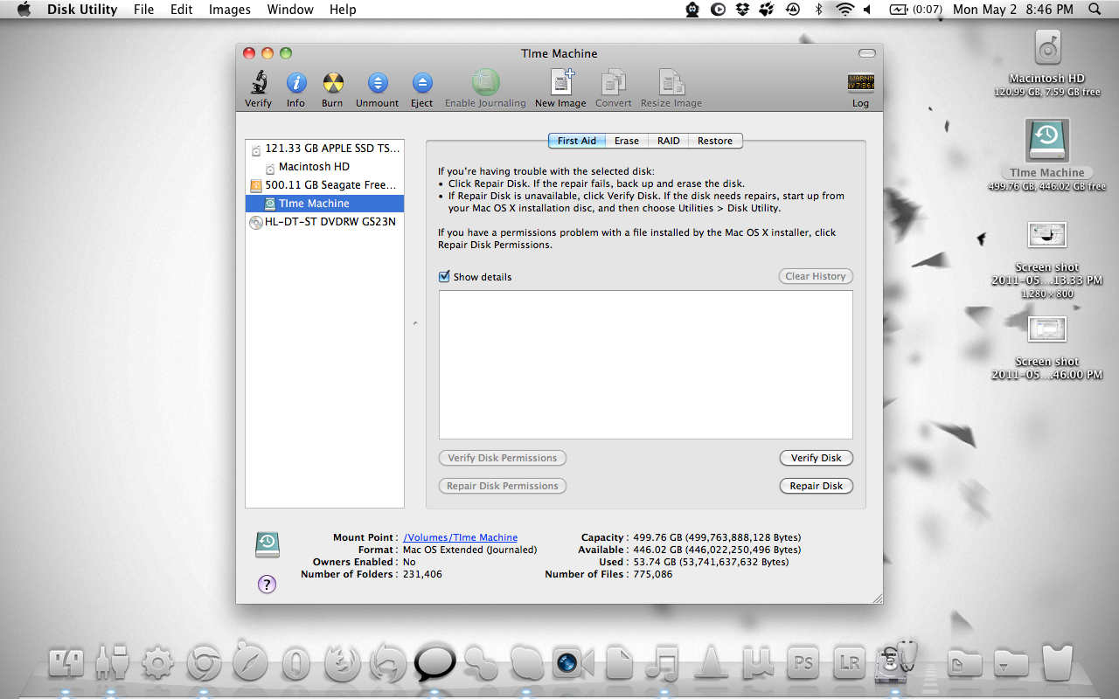The image size is (1119, 699).
Task: Click the sidebar splitter handle dot
Action: 415,323
